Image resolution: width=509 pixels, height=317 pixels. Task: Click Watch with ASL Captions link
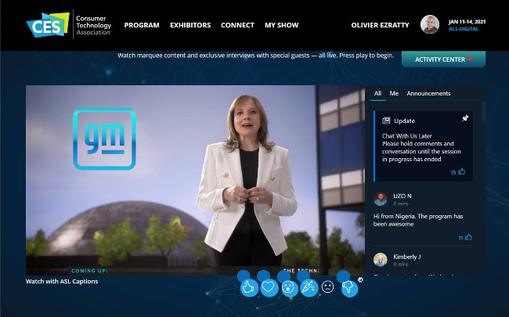pyautogui.click(x=62, y=281)
